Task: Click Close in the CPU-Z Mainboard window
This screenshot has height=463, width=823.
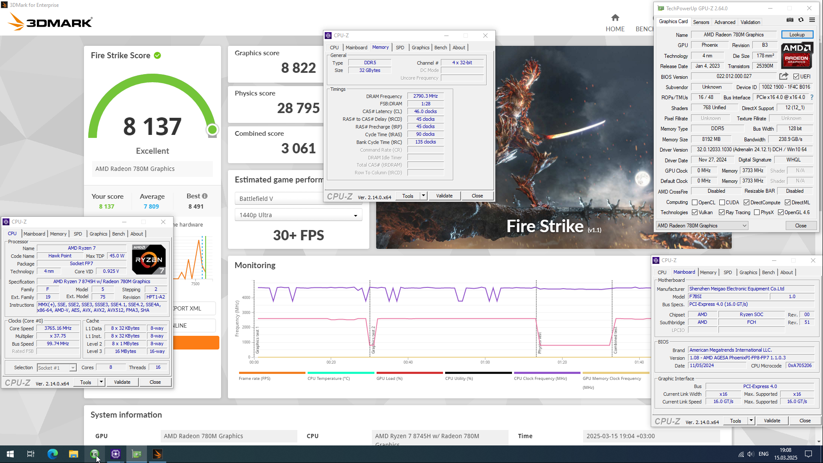Action: click(805, 421)
